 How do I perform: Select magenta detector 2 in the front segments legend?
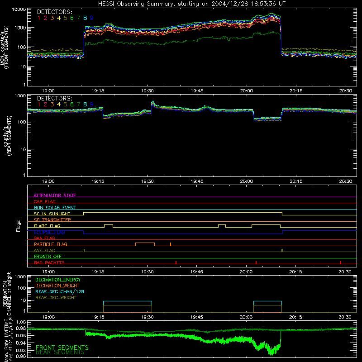point(46,18)
